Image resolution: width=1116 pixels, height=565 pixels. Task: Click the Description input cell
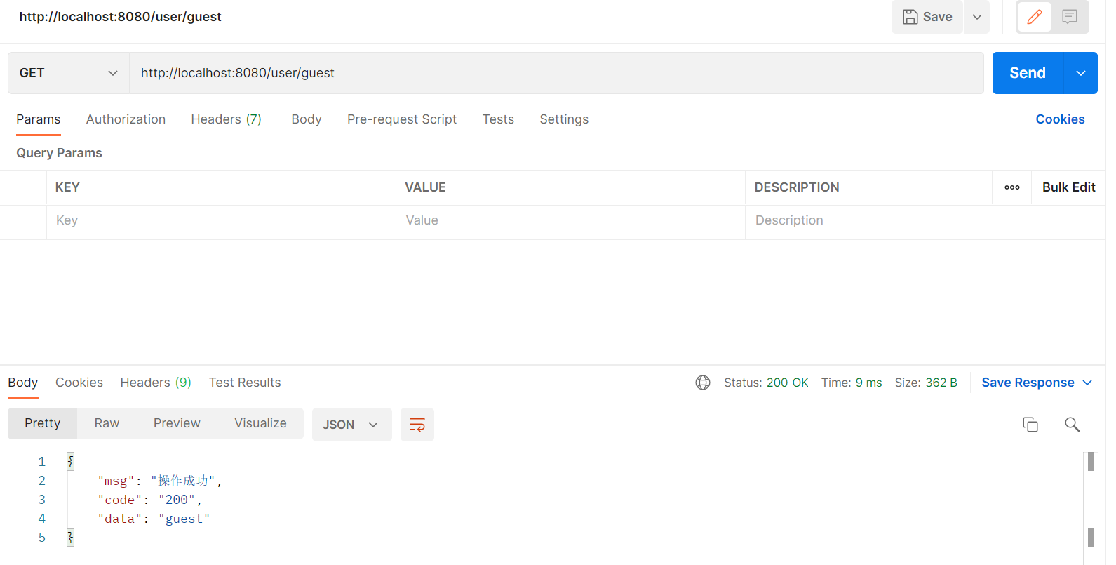click(925, 220)
